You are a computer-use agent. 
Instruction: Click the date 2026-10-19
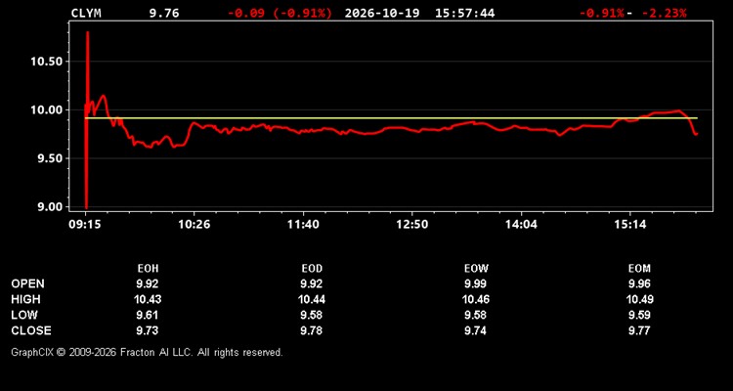click(x=382, y=13)
